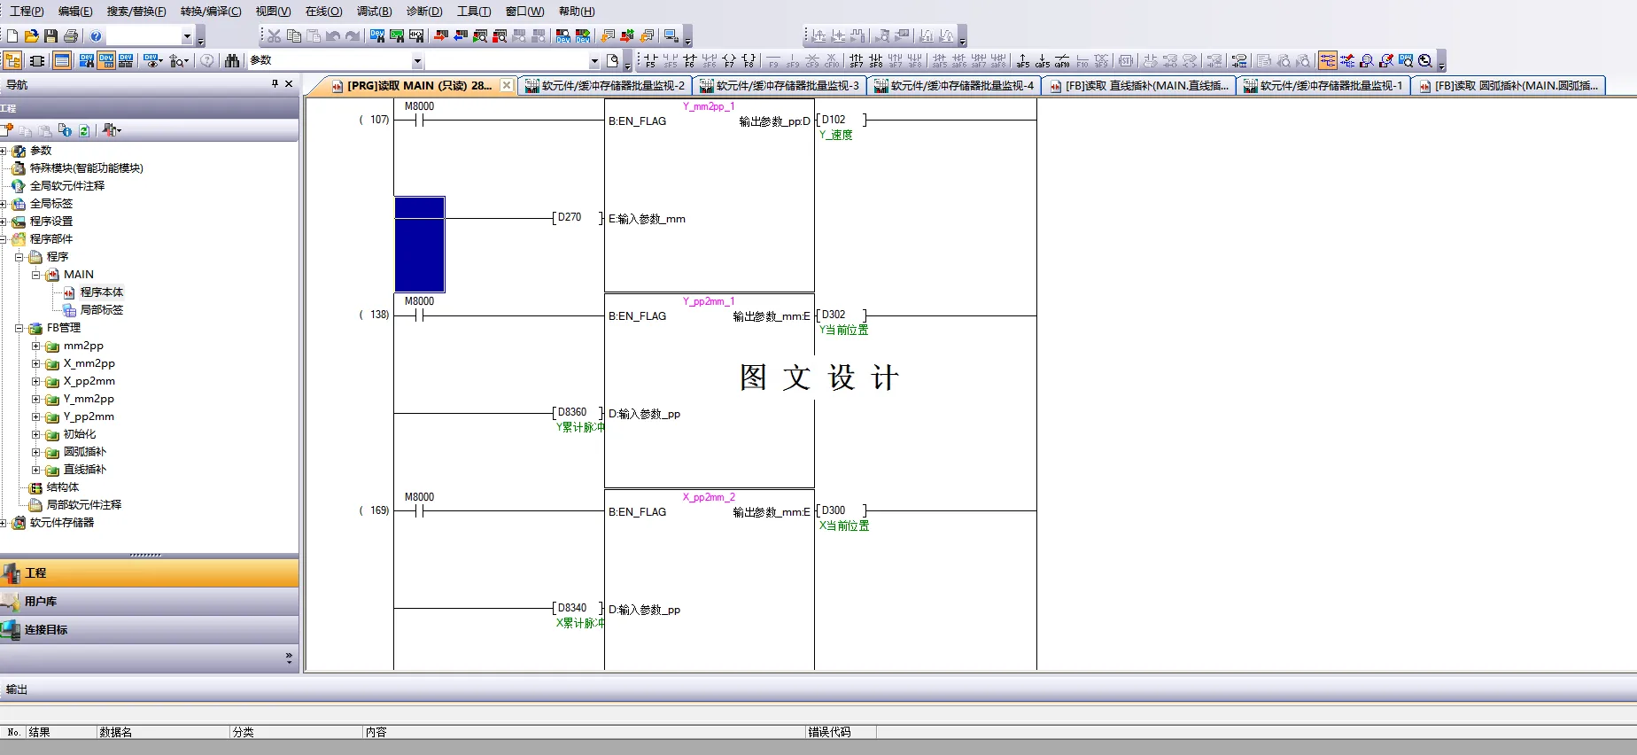Insert rising pulse with sF7 icon
Screen dimensions: 1637x755
857,60
